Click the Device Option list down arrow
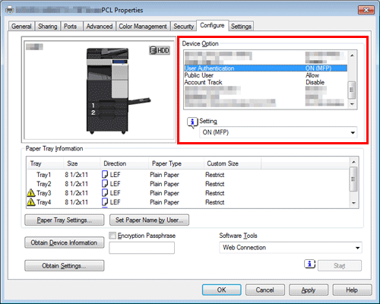 (352, 104)
